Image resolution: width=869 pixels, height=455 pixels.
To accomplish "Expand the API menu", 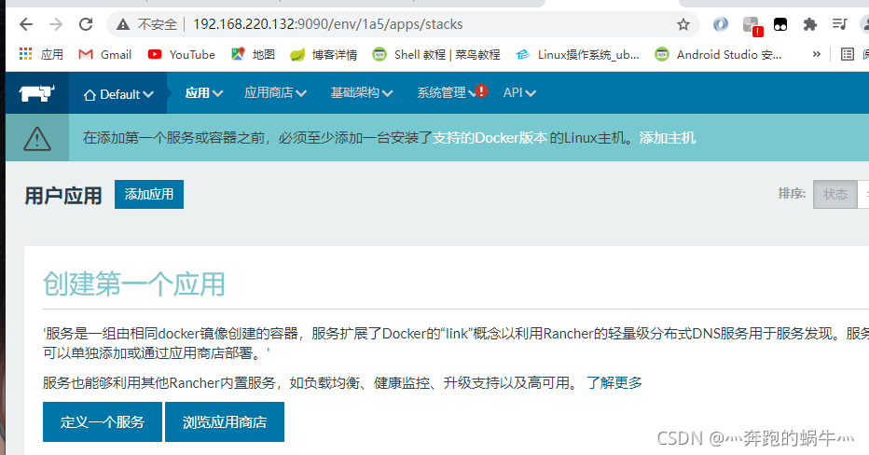I will 519,93.
